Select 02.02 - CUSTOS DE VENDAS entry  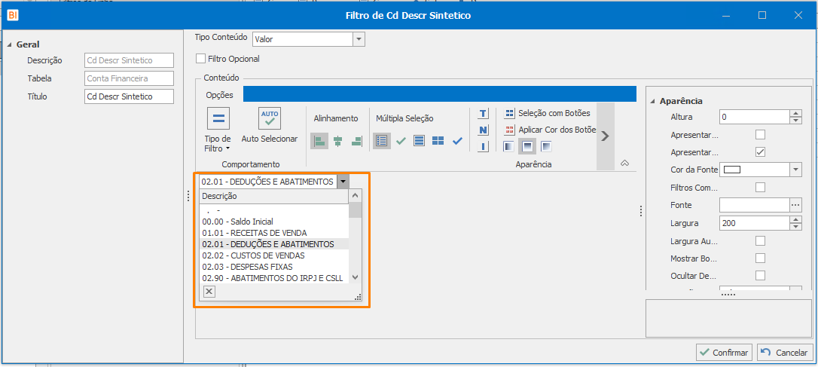(274, 255)
